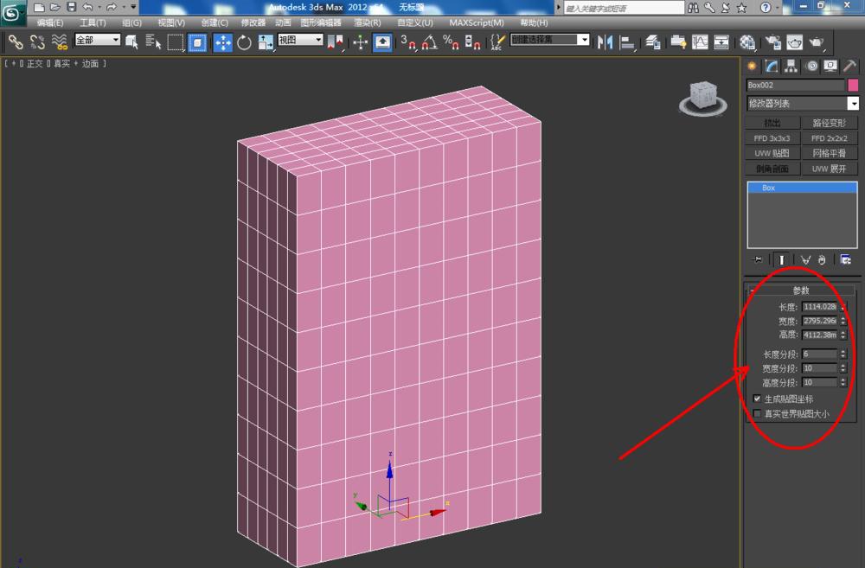Disable 生成贴图坐标 checkbox
Screen dimensions: 865x568
(758, 399)
